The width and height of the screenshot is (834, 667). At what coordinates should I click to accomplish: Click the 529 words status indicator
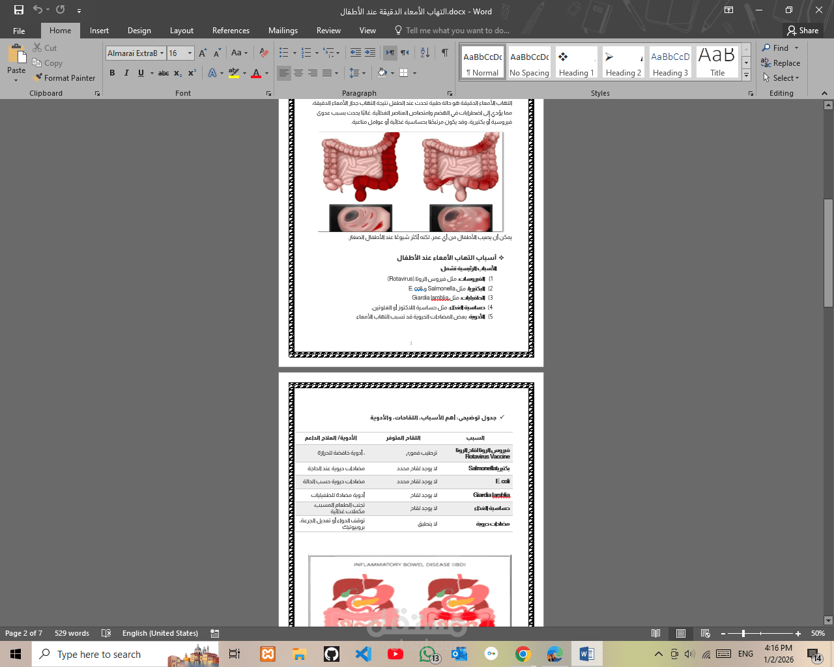pyautogui.click(x=72, y=633)
